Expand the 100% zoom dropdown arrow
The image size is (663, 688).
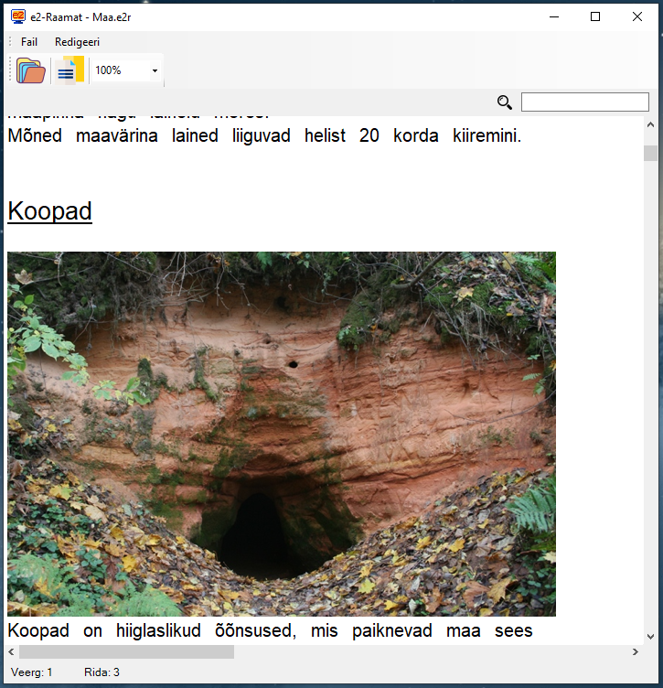pos(155,70)
